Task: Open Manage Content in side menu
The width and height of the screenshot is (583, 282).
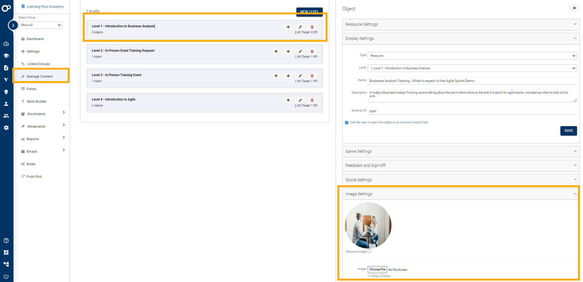Action: point(40,76)
